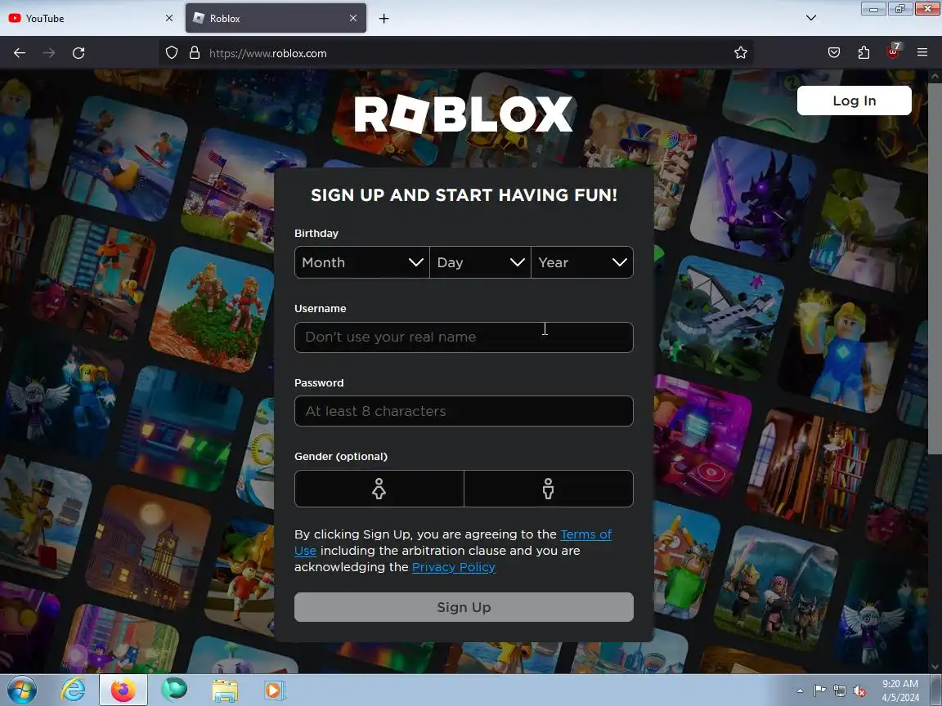Open the Privacy Policy link

(x=454, y=567)
